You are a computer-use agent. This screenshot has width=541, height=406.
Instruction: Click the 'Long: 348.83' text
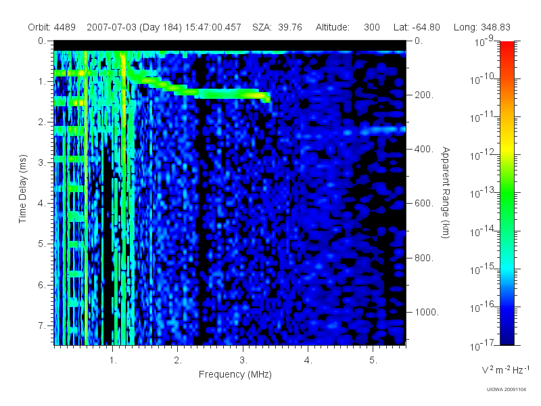coord(481,27)
